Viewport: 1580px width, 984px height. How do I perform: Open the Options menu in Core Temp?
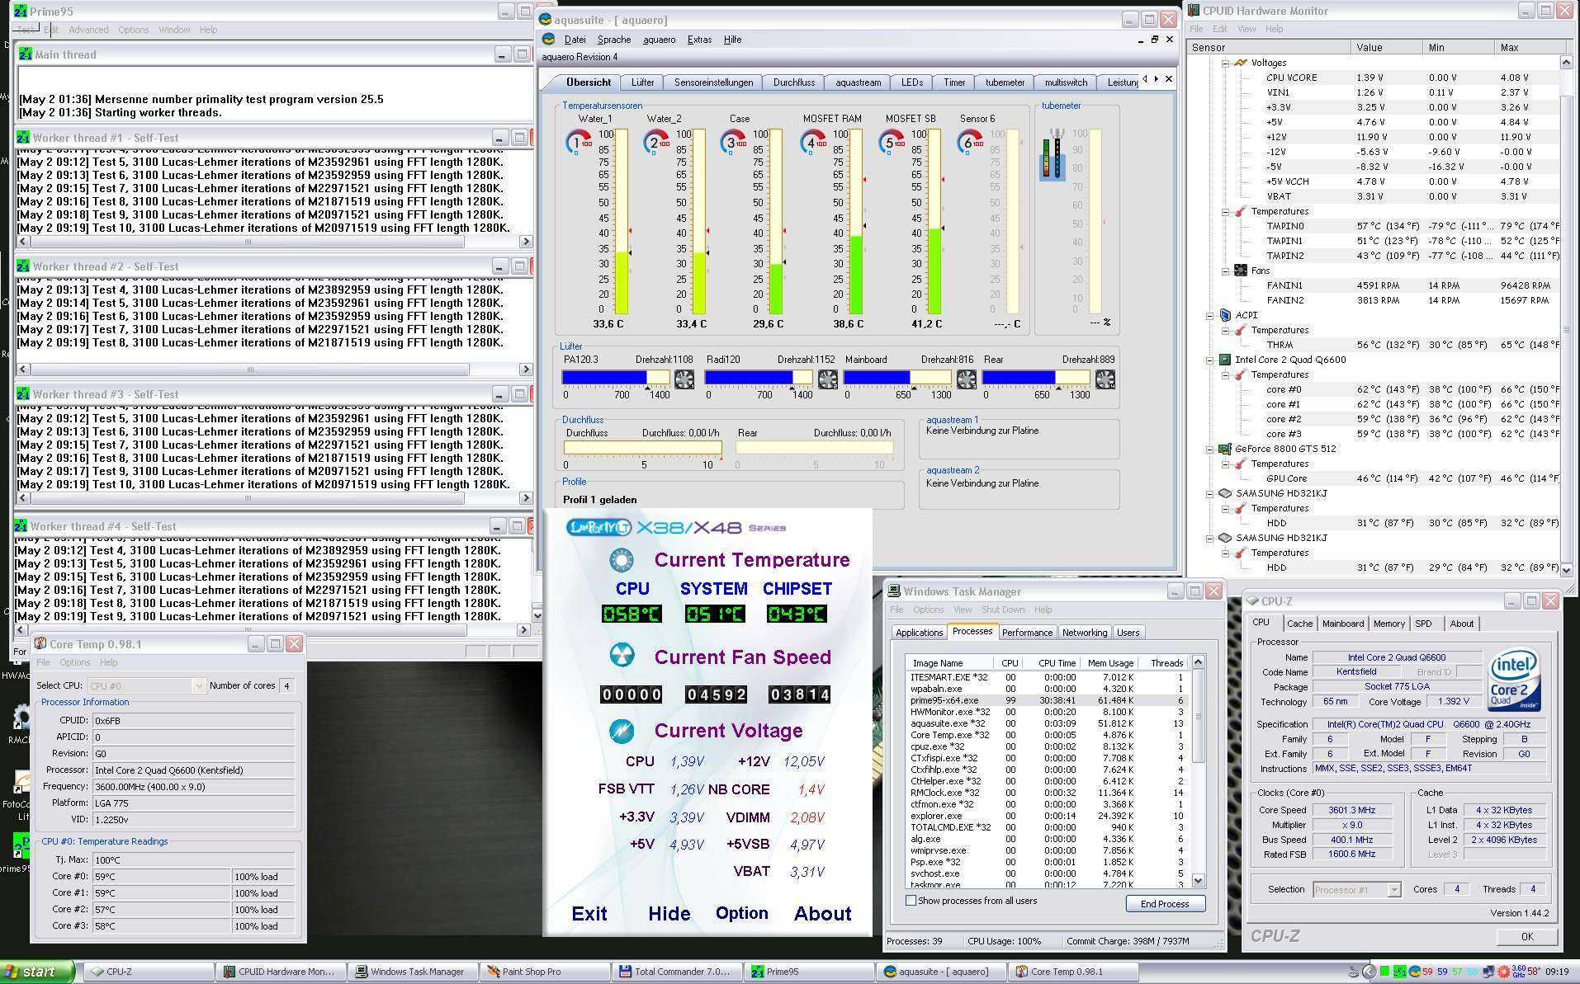[74, 662]
